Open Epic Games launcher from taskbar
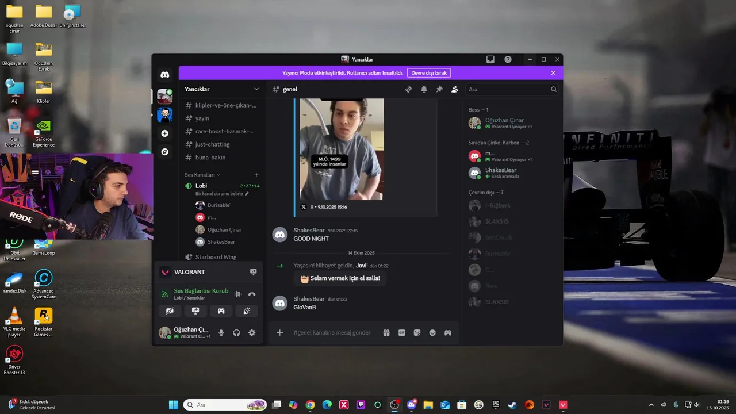736x414 pixels. pos(495,405)
